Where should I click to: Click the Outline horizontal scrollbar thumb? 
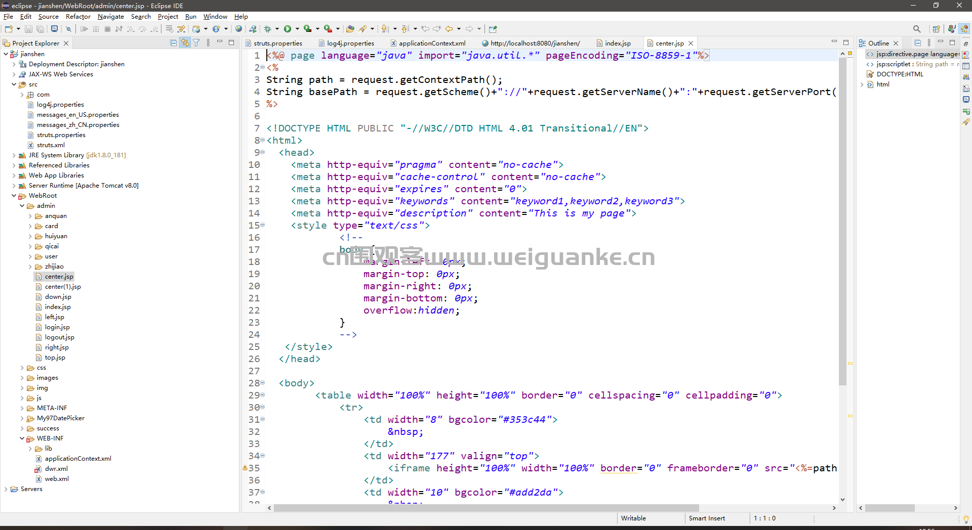point(889,508)
